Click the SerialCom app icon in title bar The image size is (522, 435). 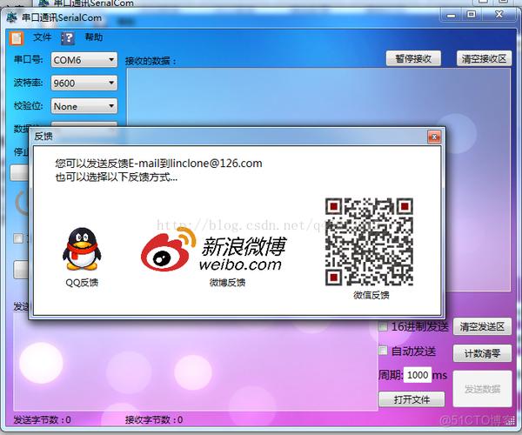click(11, 17)
